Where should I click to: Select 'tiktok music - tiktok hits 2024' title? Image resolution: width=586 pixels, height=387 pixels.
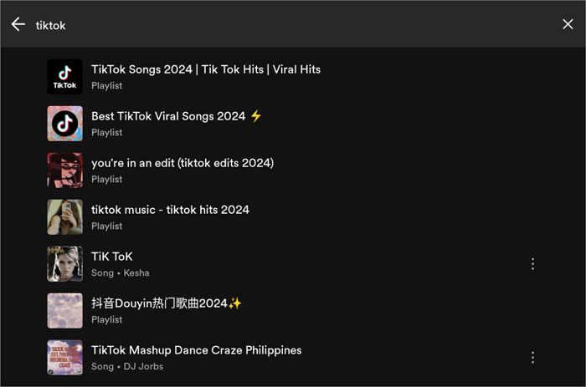pos(170,210)
